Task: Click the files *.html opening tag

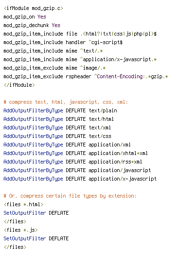Action: (24, 204)
